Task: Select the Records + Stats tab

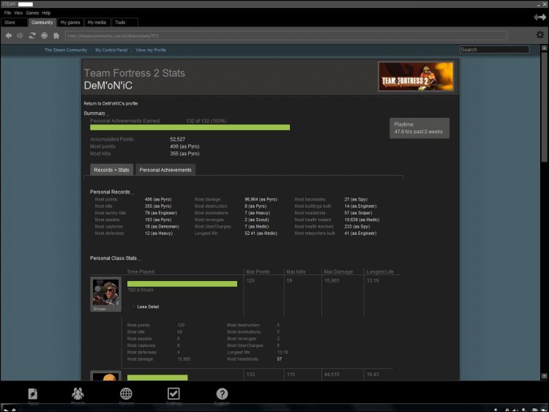Action: click(x=111, y=170)
